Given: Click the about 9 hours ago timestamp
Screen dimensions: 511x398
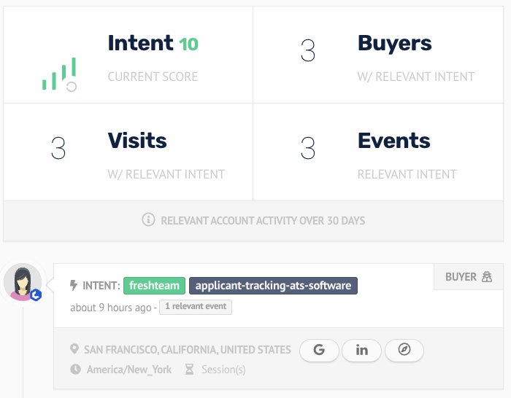Looking at the screenshot, I should pyautogui.click(x=111, y=308).
